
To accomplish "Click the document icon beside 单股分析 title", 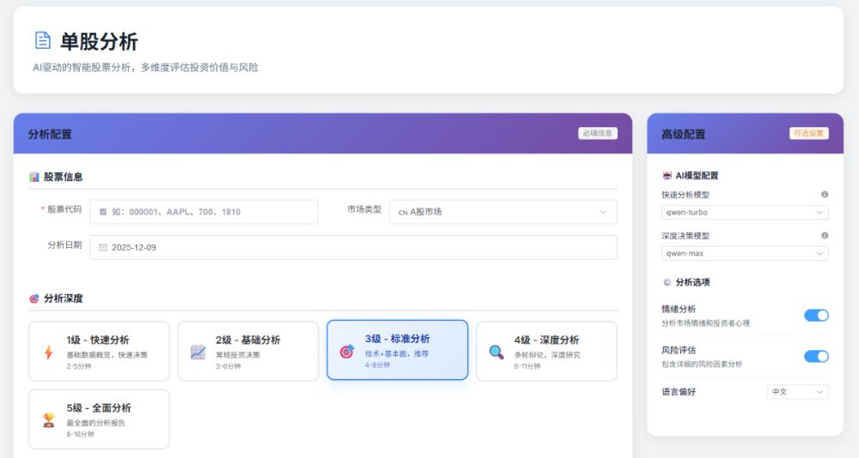I will (42, 40).
